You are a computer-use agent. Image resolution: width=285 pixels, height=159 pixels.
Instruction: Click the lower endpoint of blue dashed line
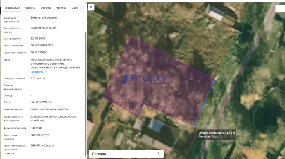point(195,125)
